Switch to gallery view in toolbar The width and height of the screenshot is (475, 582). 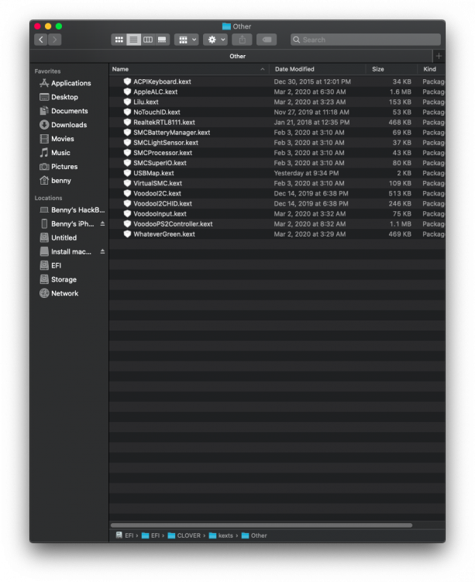162,40
